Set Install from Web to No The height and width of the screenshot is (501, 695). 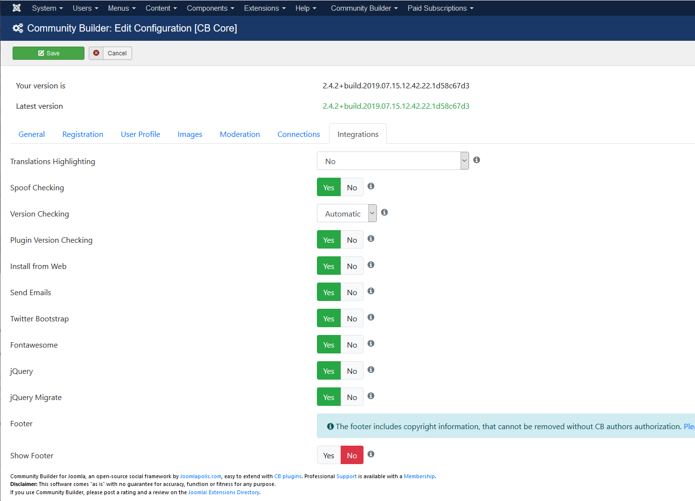352,266
